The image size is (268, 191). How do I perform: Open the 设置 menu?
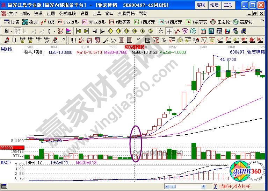(x=84, y=13)
